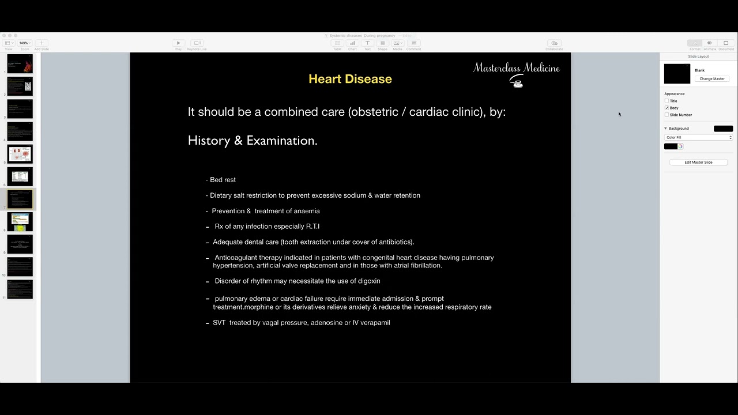Click the 'Disorder of rhythm' digoxin bullet
The width and height of the screenshot is (738, 415).
pos(293,281)
